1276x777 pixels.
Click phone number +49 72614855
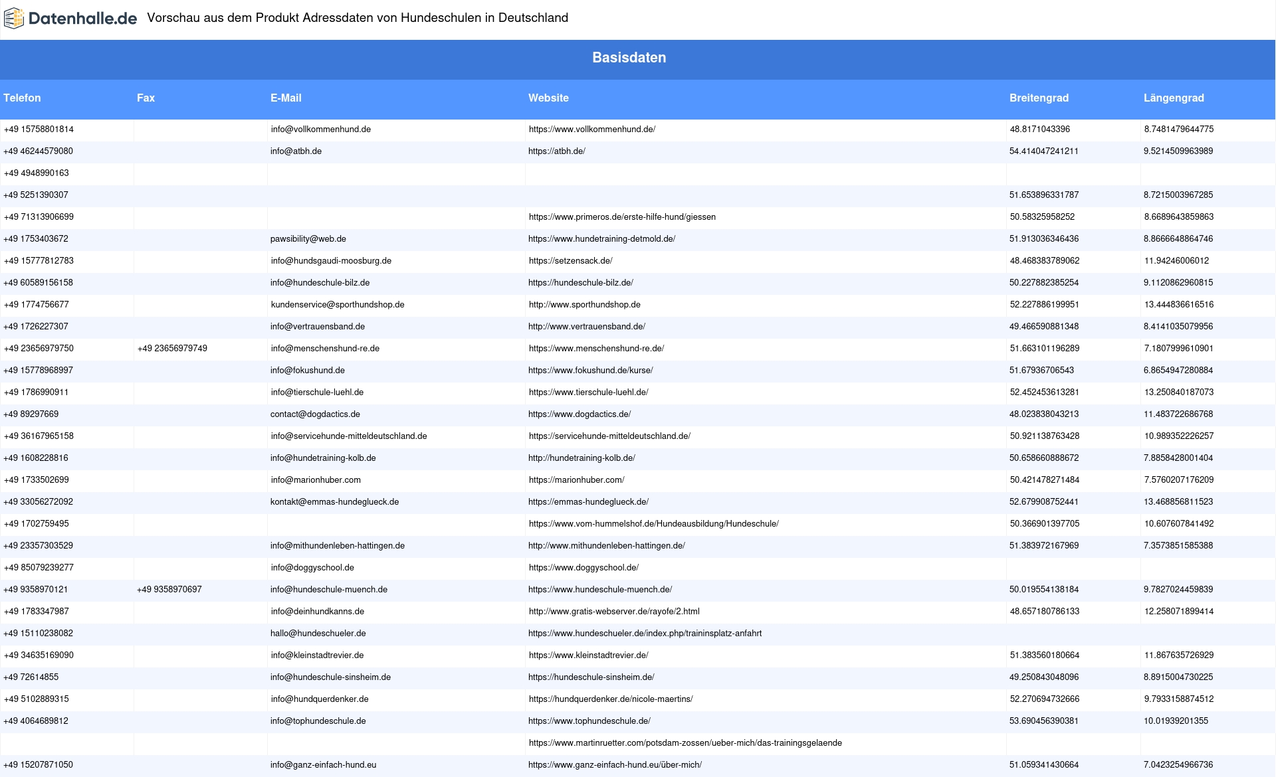tap(31, 677)
